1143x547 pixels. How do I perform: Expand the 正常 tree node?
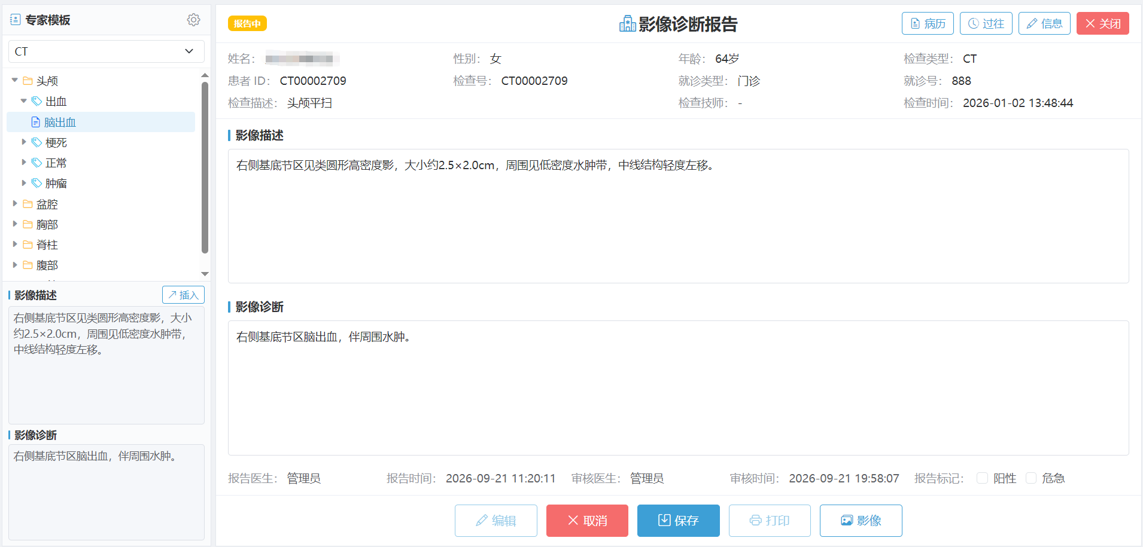pyautogui.click(x=24, y=162)
